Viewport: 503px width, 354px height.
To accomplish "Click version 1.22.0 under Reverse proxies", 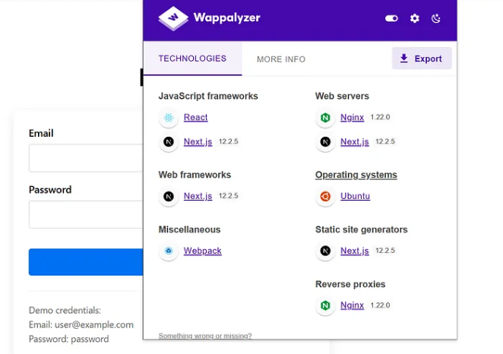I will click(380, 305).
